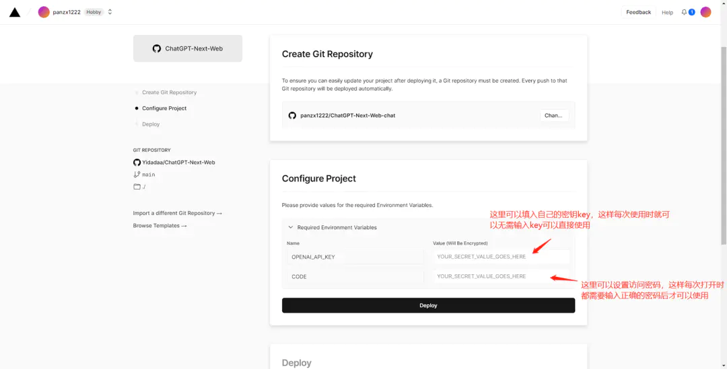The width and height of the screenshot is (727, 369).
Task: Select the Create Git Repository step
Action: pyautogui.click(x=169, y=93)
